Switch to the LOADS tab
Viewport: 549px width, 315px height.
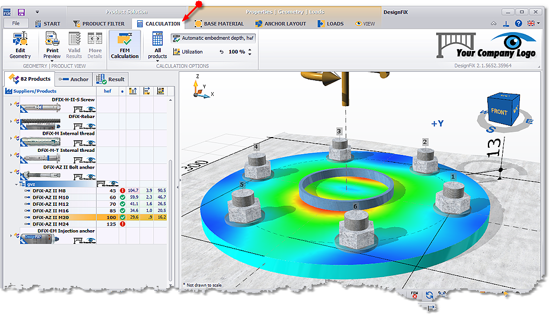tap(331, 24)
